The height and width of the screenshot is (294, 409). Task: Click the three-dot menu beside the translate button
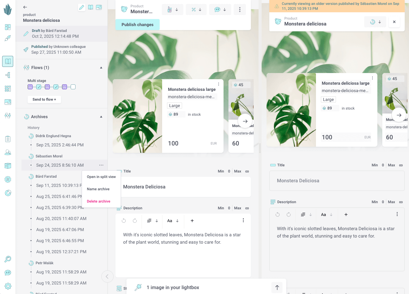240,10
